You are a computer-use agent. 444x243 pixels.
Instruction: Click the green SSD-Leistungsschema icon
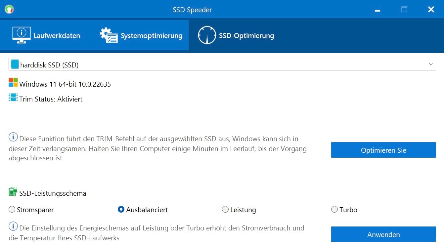coord(13,191)
